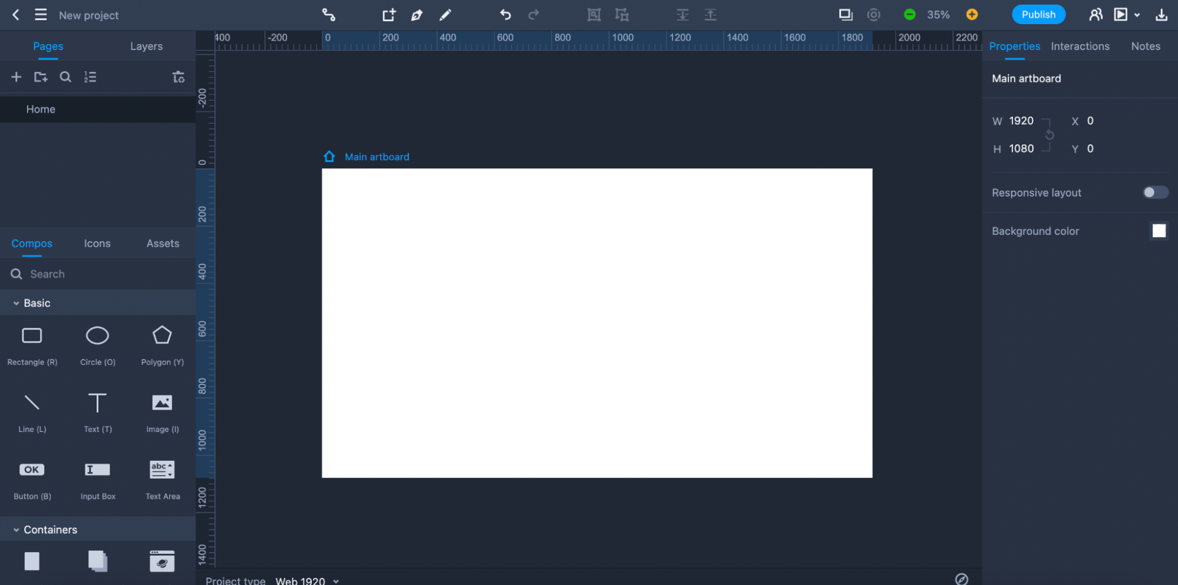Click the Publish button
Image resolution: width=1178 pixels, height=585 pixels.
tap(1039, 14)
